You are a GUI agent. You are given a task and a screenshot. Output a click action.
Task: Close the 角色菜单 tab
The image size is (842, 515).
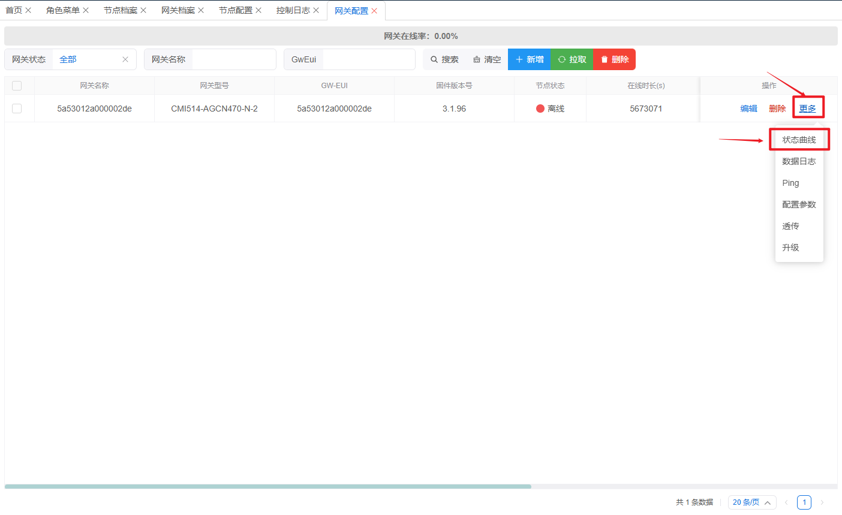pos(86,10)
